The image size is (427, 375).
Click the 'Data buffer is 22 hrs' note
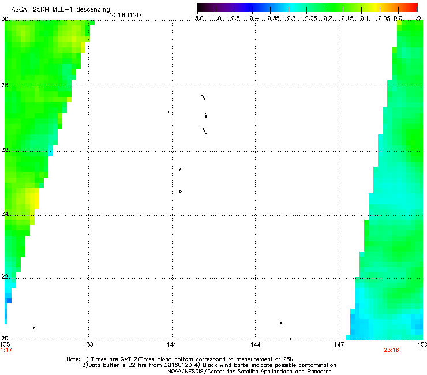[209, 365]
